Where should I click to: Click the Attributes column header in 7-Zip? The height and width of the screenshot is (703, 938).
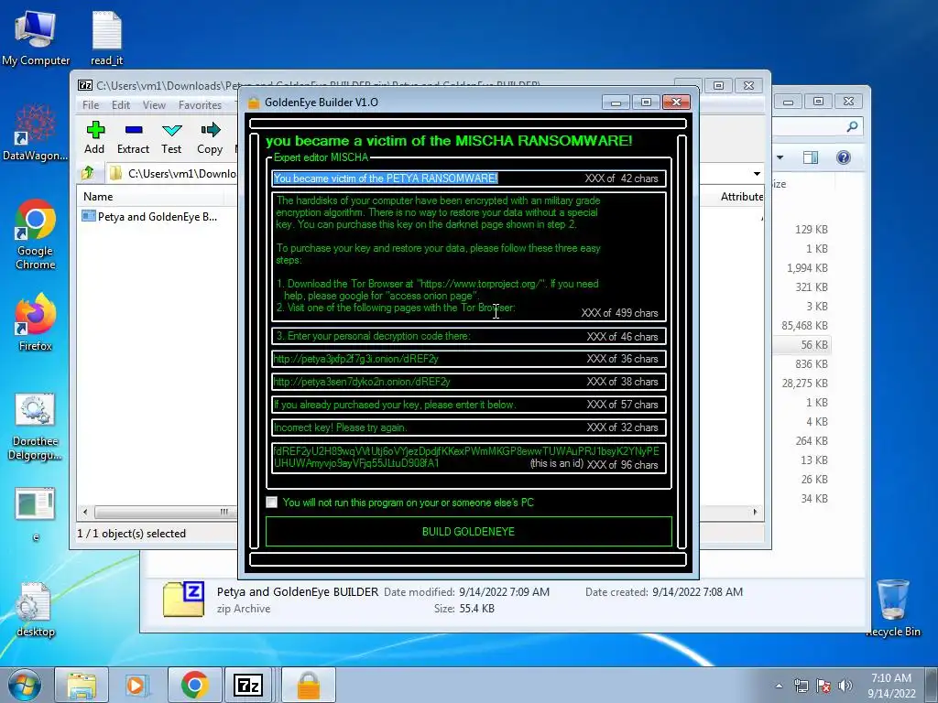742,197
